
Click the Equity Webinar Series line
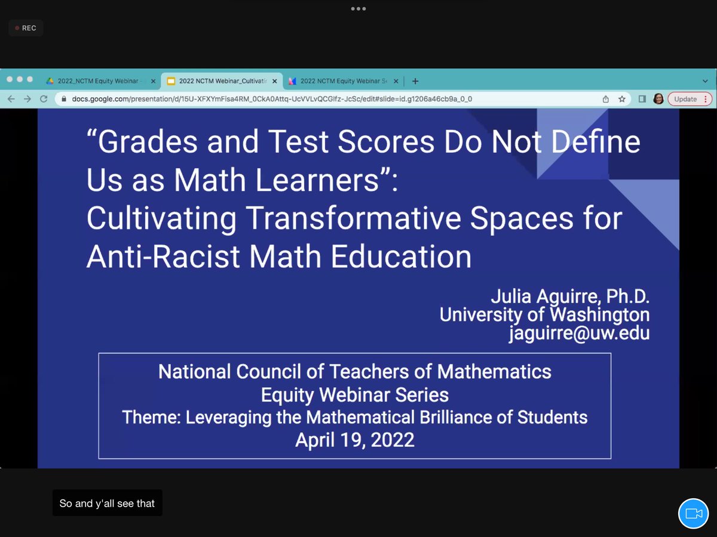click(355, 394)
